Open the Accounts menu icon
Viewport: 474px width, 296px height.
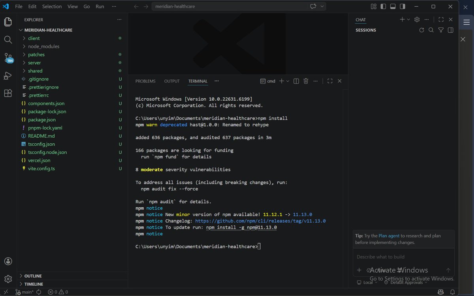8,261
